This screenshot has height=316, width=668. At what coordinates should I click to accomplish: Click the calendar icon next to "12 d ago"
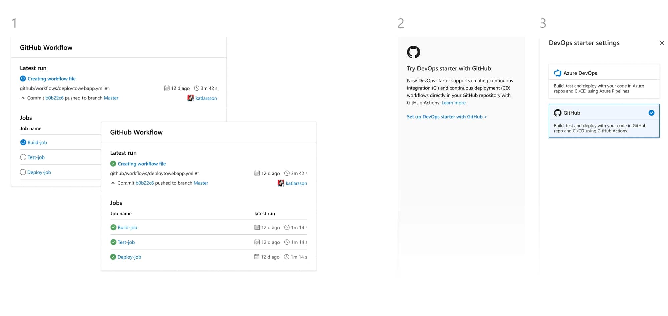point(167,88)
